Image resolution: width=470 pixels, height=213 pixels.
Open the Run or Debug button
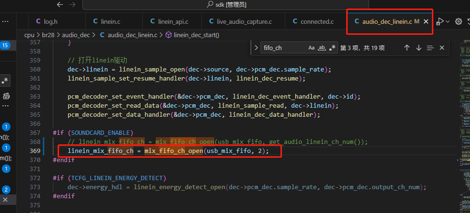click(x=440, y=21)
